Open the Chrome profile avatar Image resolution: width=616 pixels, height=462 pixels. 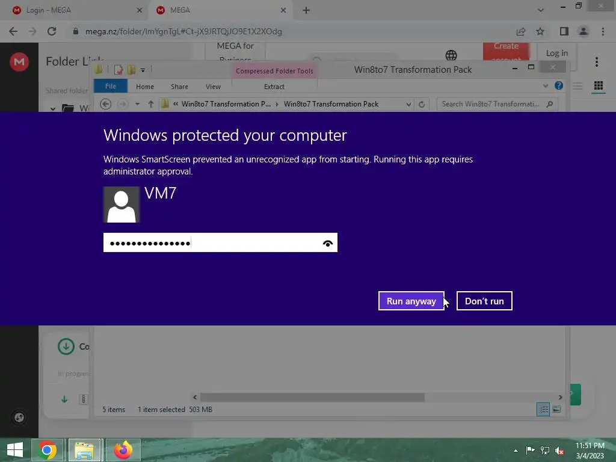[584, 31]
